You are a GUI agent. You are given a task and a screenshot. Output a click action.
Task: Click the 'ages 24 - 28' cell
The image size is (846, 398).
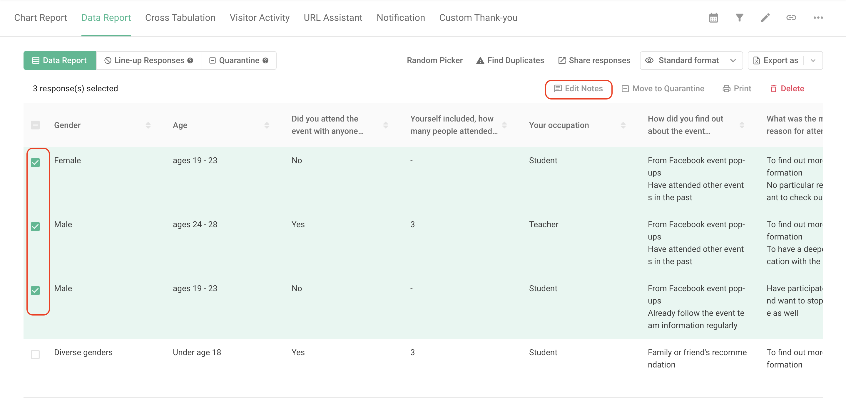pyautogui.click(x=195, y=225)
